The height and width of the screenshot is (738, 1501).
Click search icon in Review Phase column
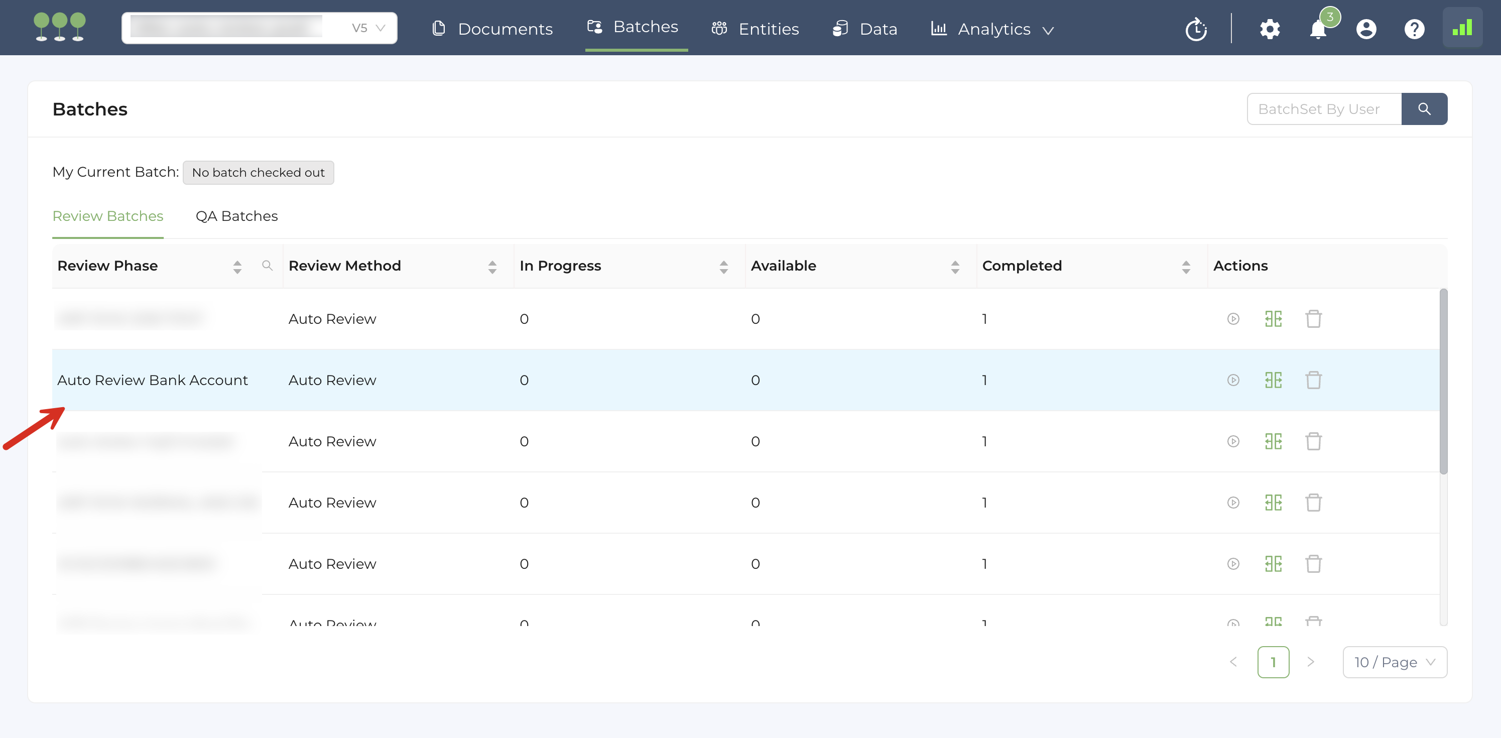268,266
